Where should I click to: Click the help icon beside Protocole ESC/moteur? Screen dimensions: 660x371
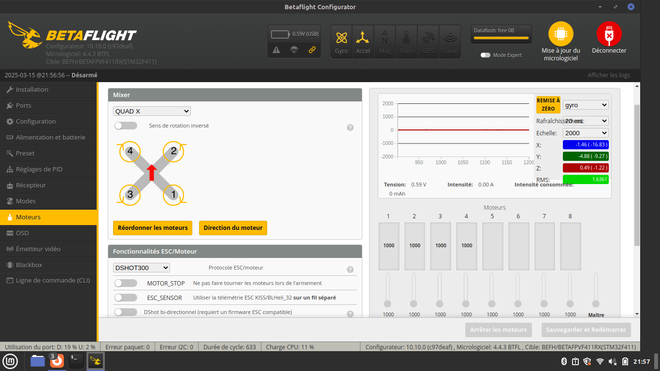[x=350, y=270]
